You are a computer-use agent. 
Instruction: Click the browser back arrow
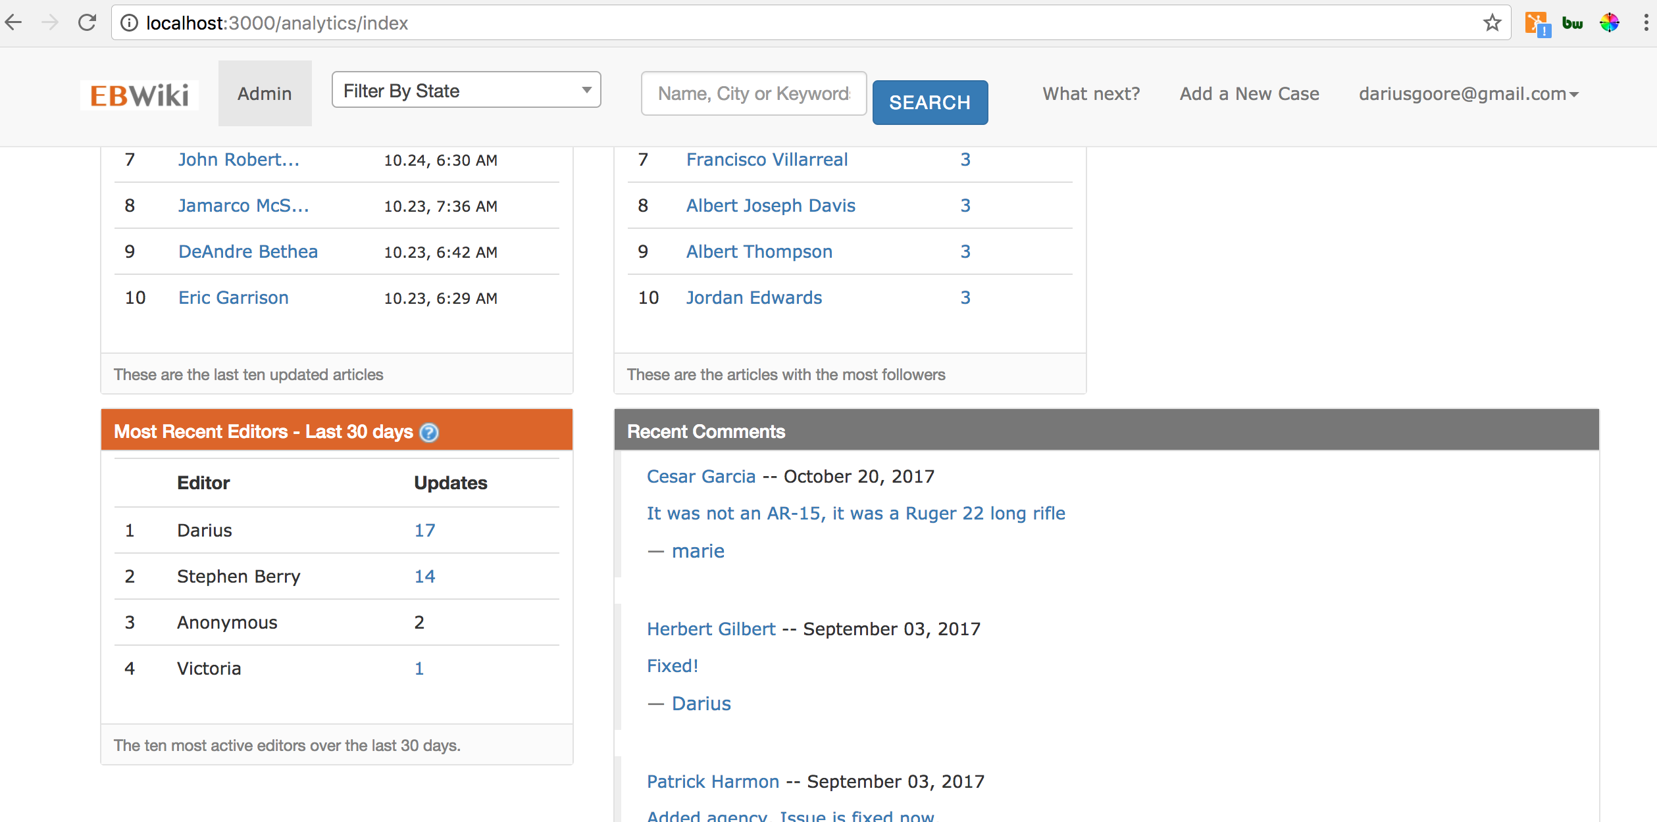pyautogui.click(x=13, y=22)
